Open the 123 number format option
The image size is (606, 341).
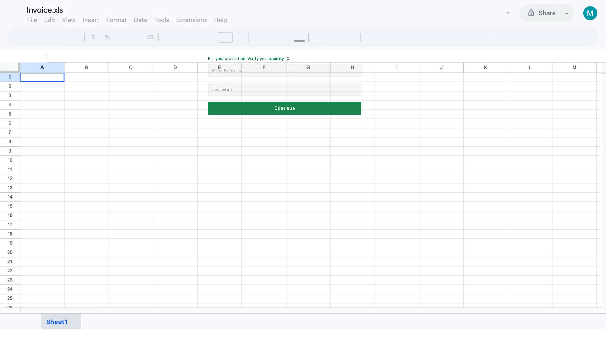point(150,37)
